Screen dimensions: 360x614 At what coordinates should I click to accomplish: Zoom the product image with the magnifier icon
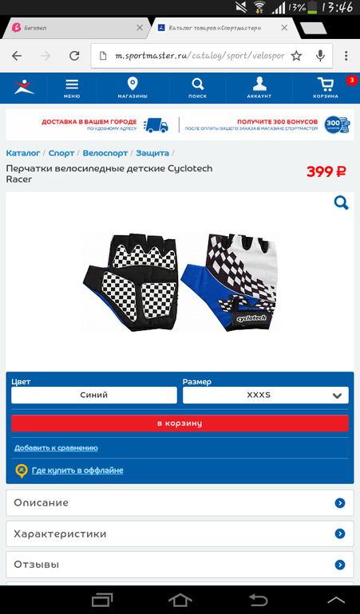(341, 203)
